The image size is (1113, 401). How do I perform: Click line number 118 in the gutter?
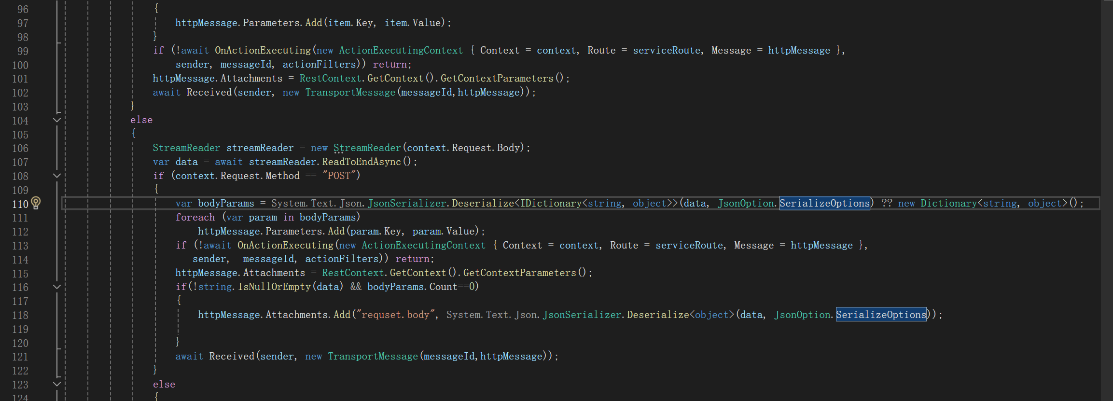(20, 315)
